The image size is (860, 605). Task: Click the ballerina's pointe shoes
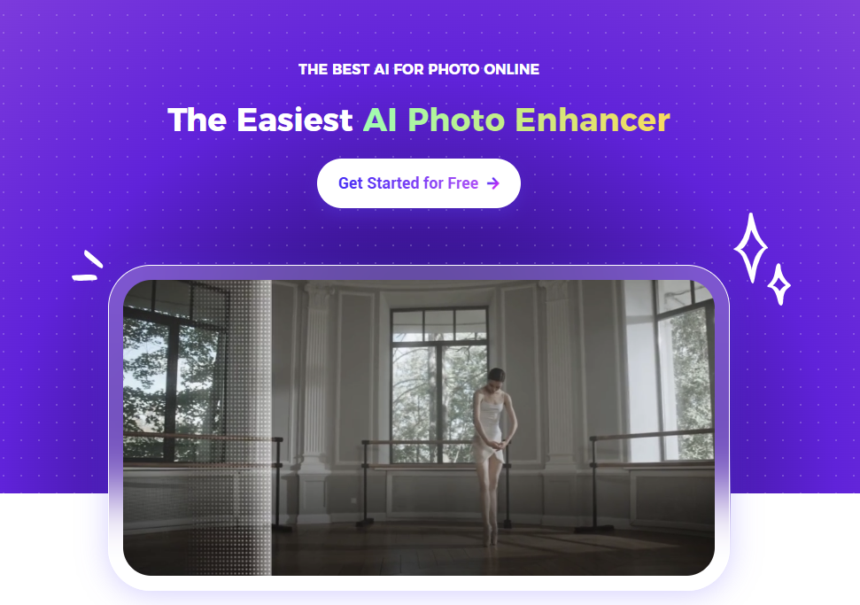490,537
